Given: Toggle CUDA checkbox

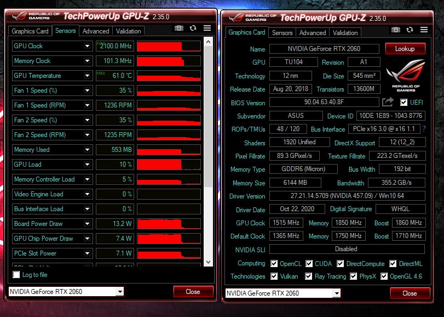Looking at the screenshot, I should 309,264.
